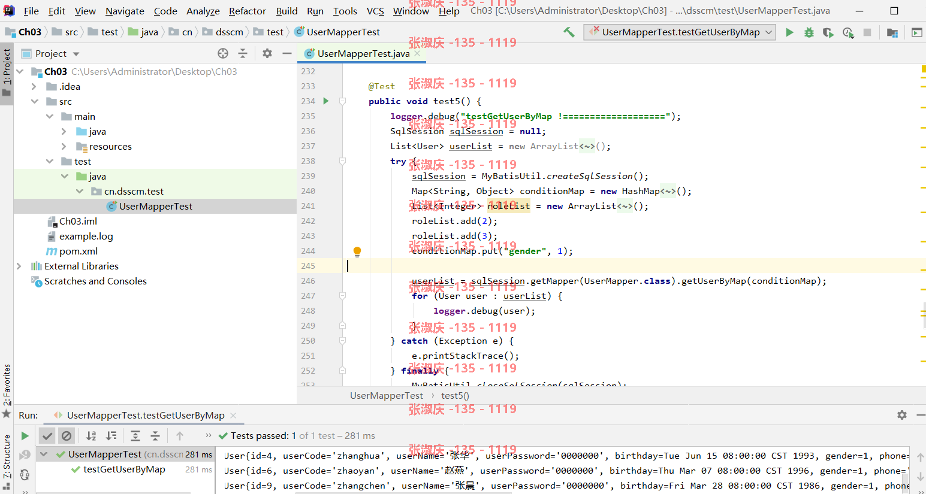
Task: Collapse all test results icon
Action: click(x=155, y=436)
